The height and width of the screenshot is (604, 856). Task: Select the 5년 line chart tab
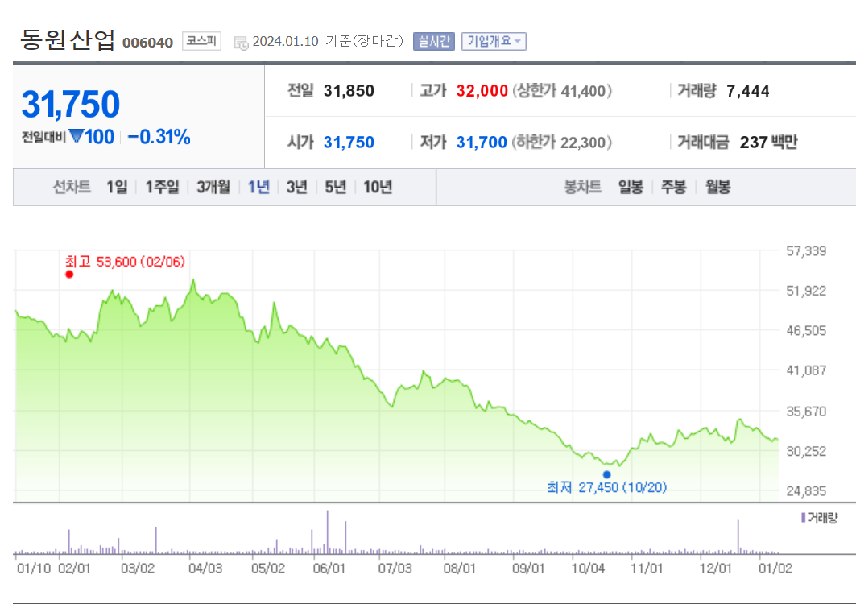click(335, 188)
